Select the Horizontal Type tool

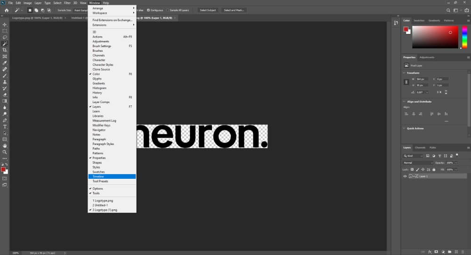5,127
